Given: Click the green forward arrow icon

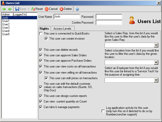Looking at the screenshot, I should point(10,9).
